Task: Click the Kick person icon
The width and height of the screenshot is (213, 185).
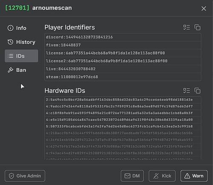Action: coord(156,176)
